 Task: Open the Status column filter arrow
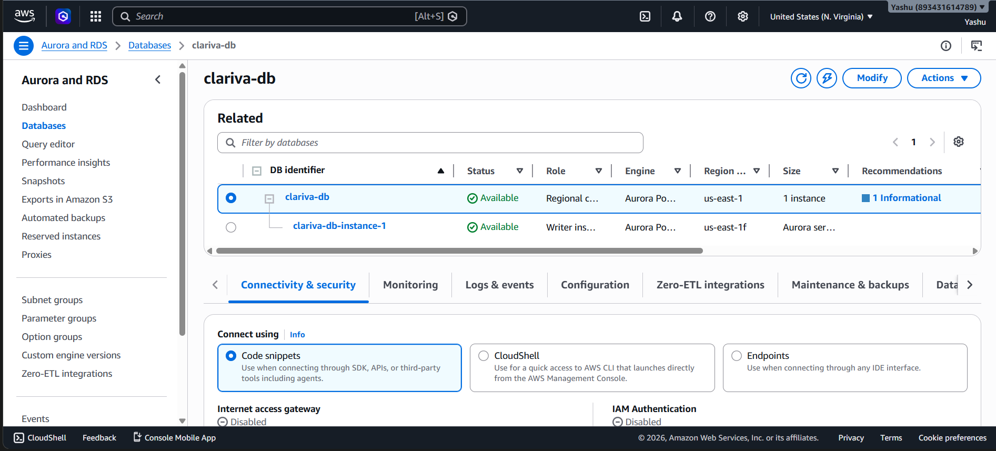pos(520,171)
